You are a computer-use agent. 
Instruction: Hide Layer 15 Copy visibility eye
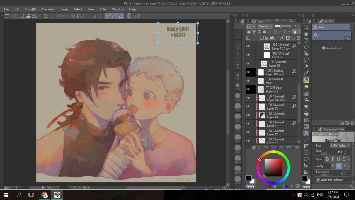248,46
